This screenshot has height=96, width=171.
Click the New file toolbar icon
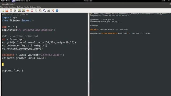[x=3, y=11]
